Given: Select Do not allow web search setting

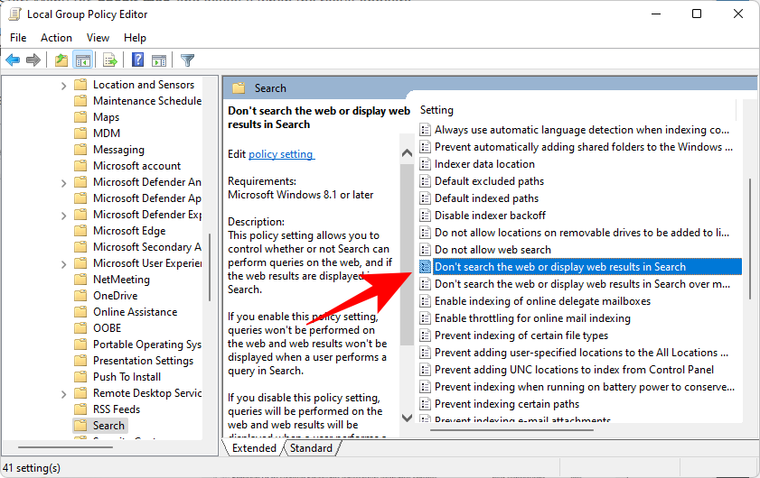Looking at the screenshot, I should 493,250.
